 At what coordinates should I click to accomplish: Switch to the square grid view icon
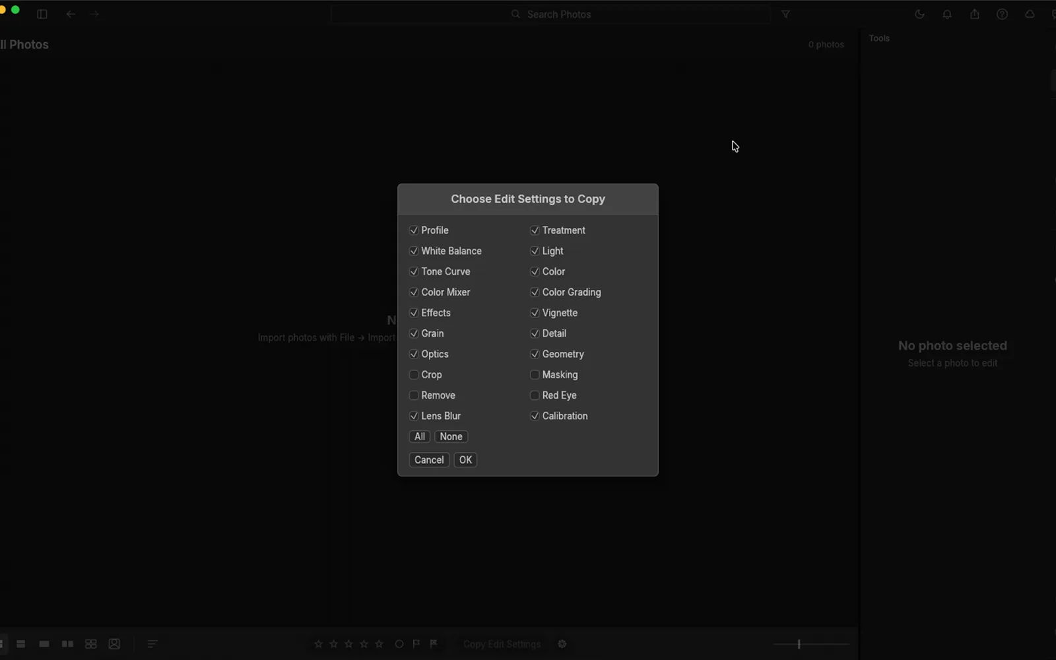tap(91, 643)
